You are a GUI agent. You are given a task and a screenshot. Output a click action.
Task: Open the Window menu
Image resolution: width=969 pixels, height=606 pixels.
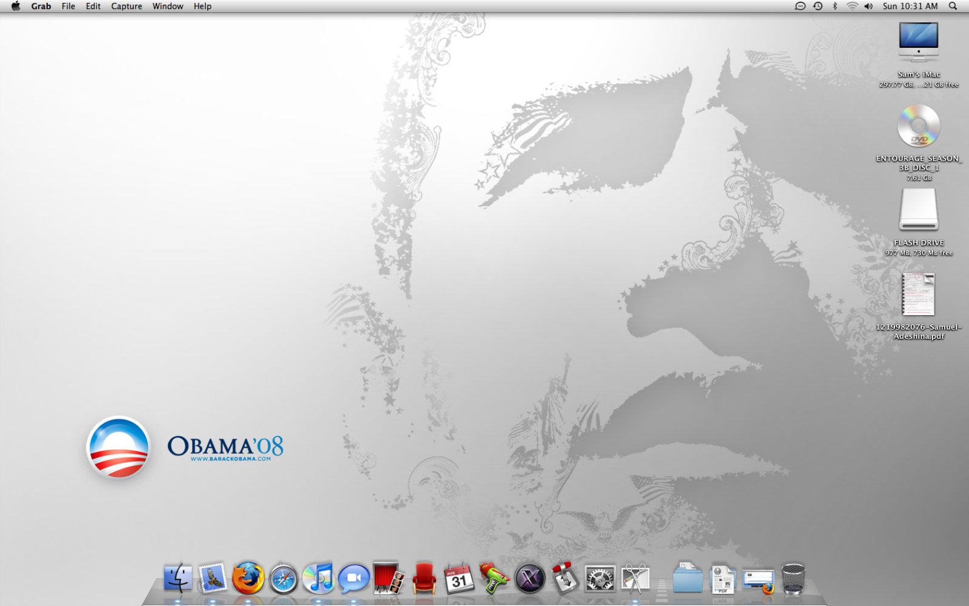[168, 6]
